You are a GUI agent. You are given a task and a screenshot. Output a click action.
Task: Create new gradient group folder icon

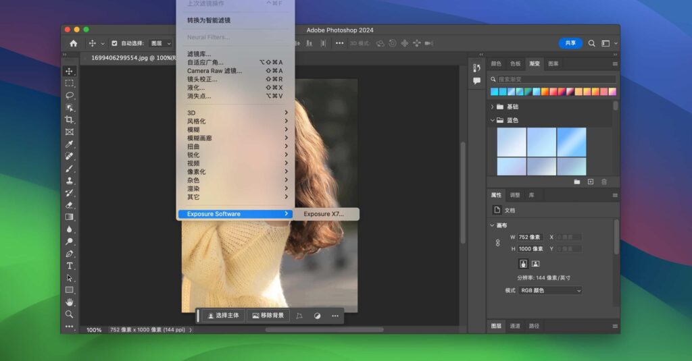(577, 182)
